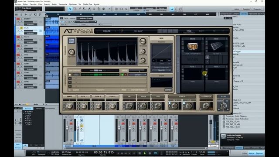Open the Mezcla view button at bottom right
Image resolution: width=279 pixels, height=157 pixels.
[252, 153]
